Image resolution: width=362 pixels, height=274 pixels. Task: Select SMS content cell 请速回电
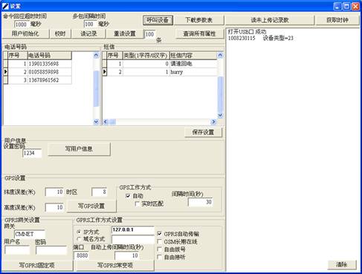[193, 64]
